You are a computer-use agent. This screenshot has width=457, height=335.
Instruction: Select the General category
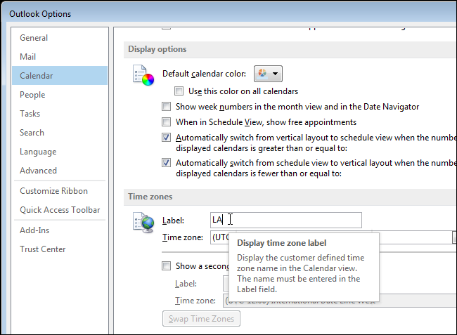tap(34, 38)
